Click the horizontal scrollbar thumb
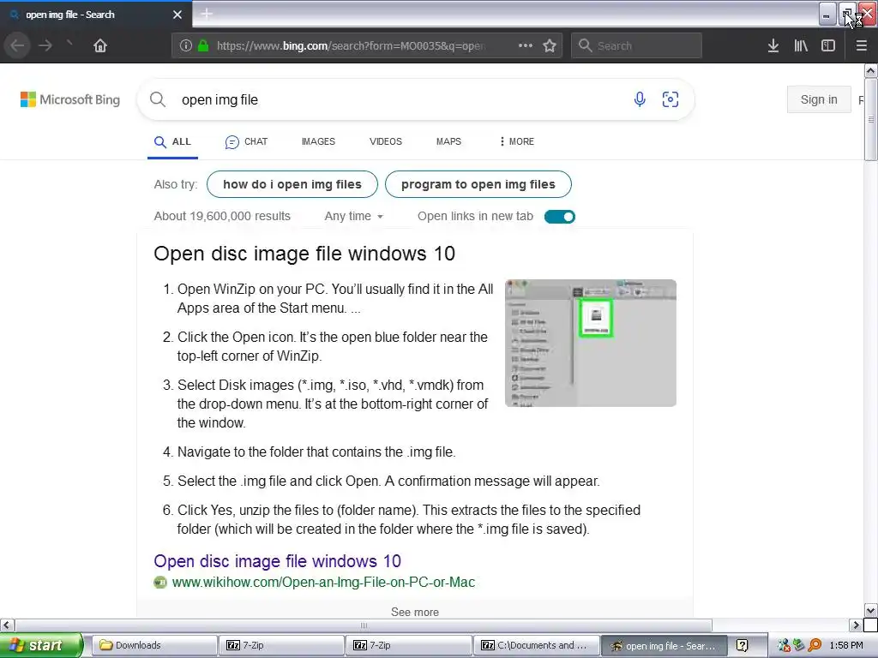 coord(364,625)
